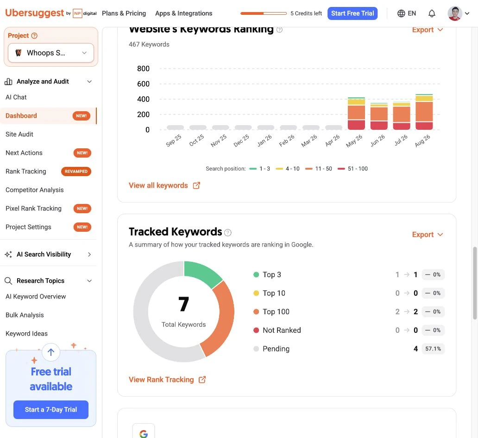Open Competitor Analysis
Viewport: 478px width, 438px height.
pos(34,190)
